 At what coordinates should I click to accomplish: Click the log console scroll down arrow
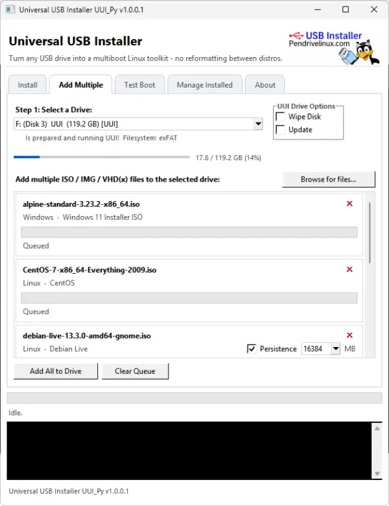pos(377,474)
